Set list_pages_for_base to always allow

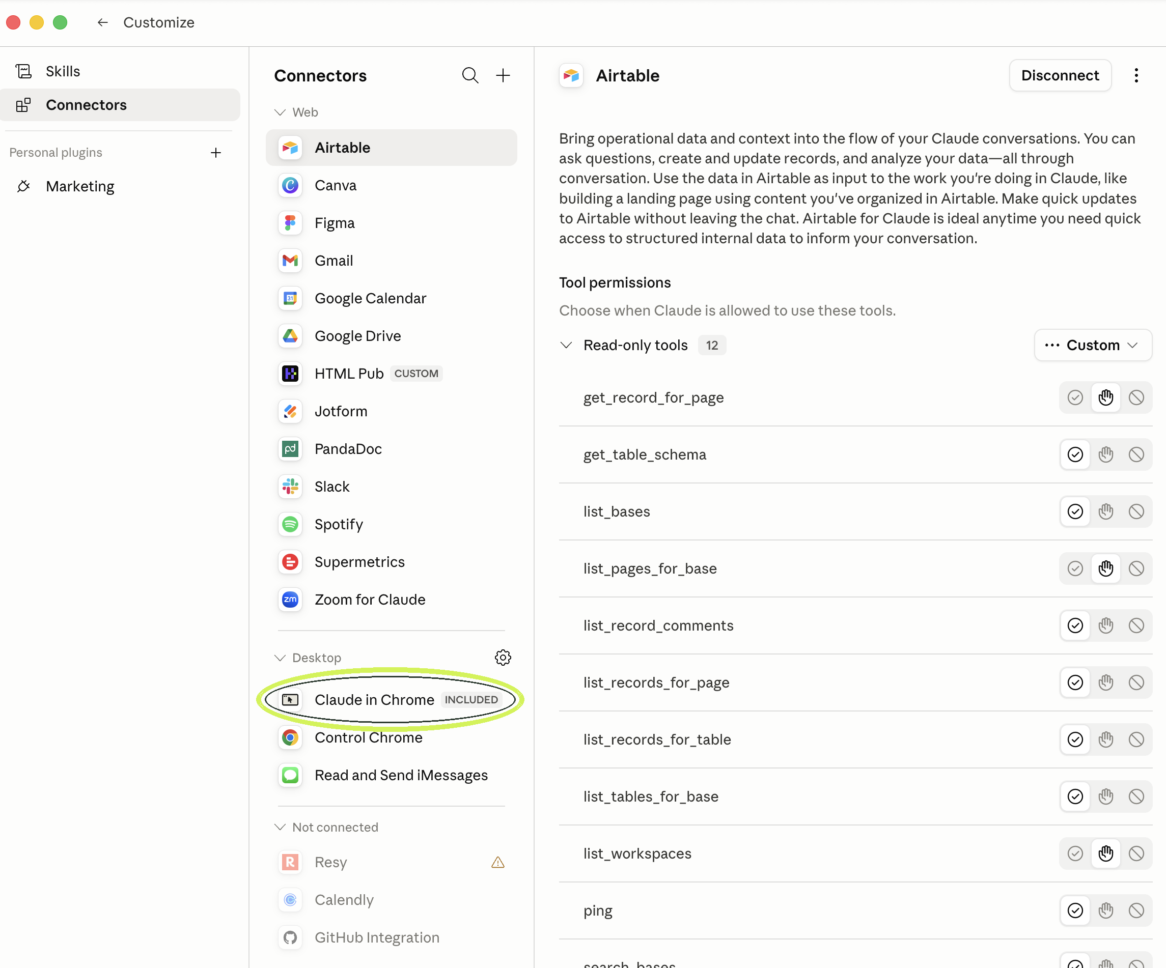pos(1075,568)
